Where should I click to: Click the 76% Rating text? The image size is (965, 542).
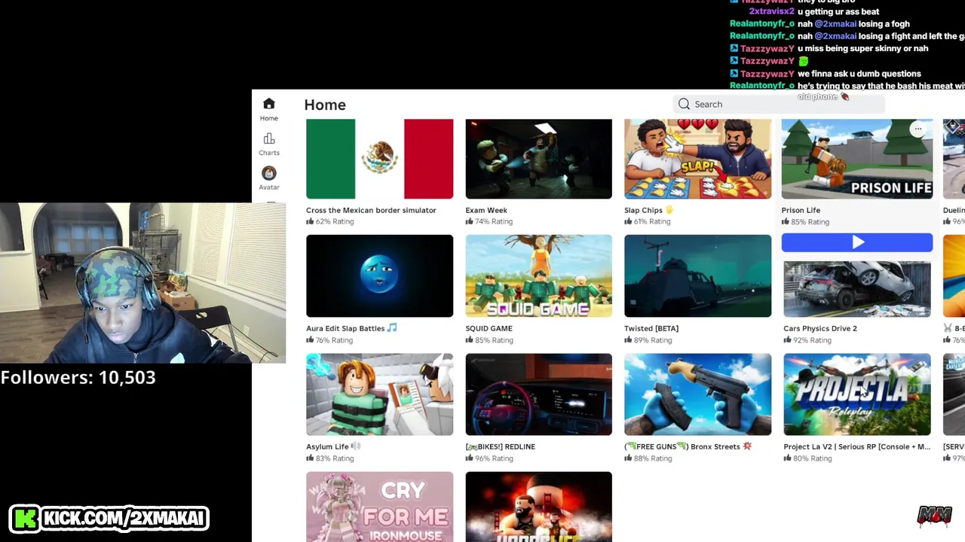(335, 340)
